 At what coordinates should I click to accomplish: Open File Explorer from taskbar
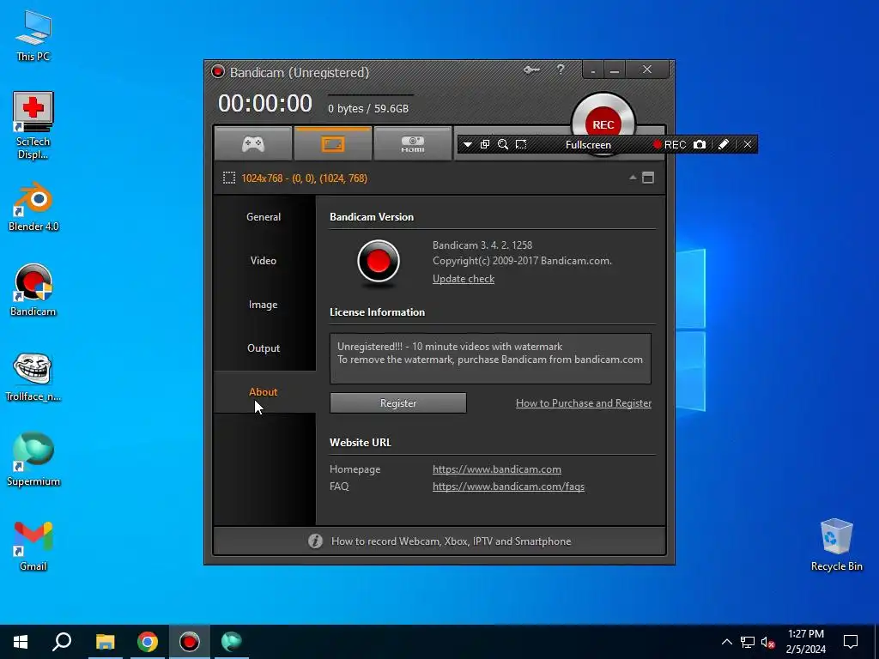coord(105,642)
